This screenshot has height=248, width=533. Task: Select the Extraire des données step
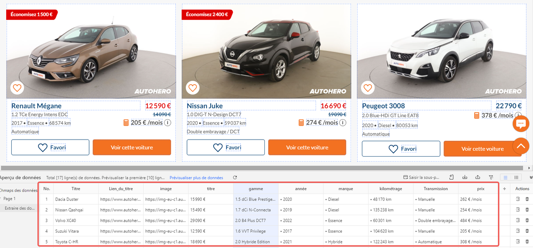(x=20, y=208)
